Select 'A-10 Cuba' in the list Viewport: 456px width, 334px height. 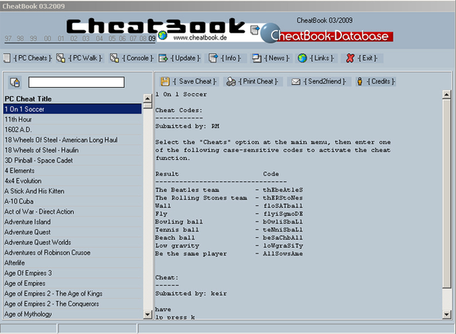click(72, 201)
